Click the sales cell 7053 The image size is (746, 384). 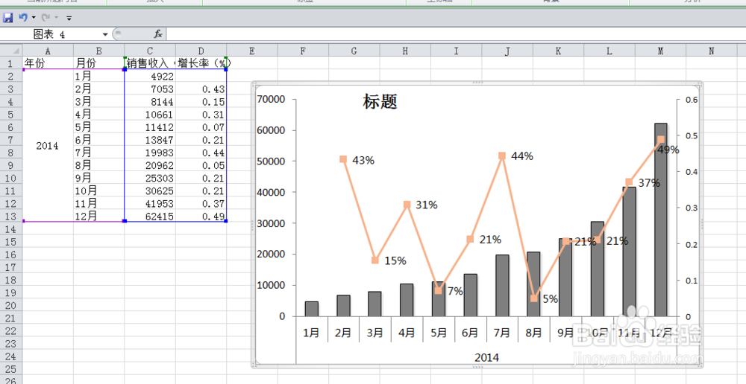(x=150, y=89)
